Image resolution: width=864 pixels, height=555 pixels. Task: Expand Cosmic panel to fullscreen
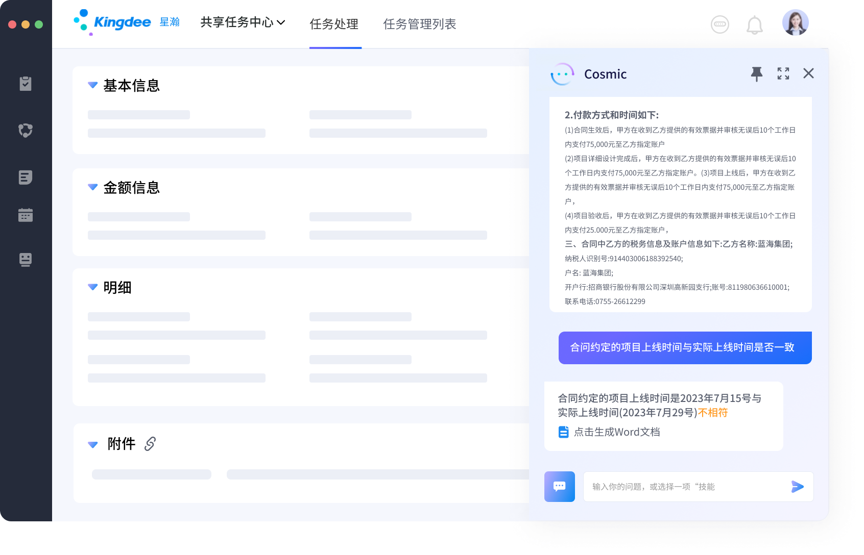783,74
